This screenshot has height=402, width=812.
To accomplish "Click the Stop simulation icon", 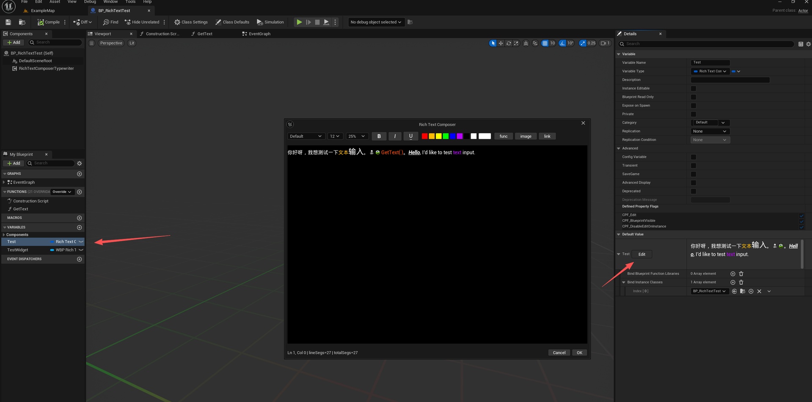I will click(x=317, y=22).
